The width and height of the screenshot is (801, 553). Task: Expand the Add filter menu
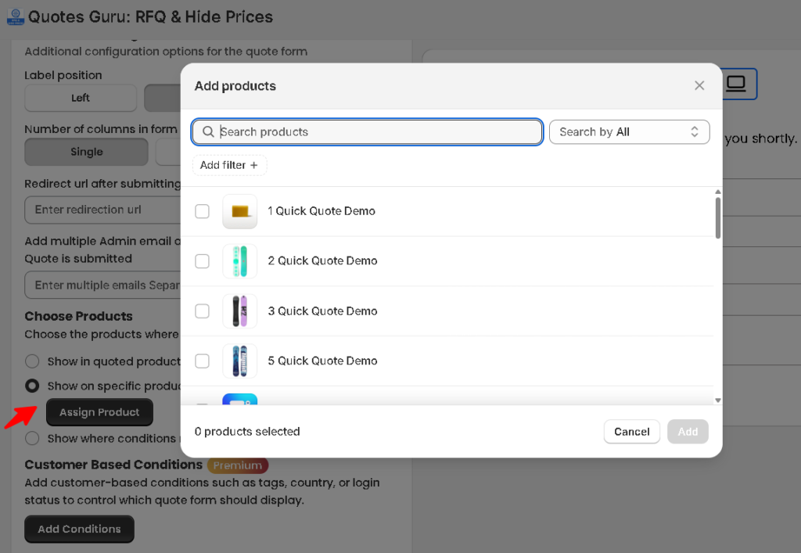pyautogui.click(x=229, y=165)
